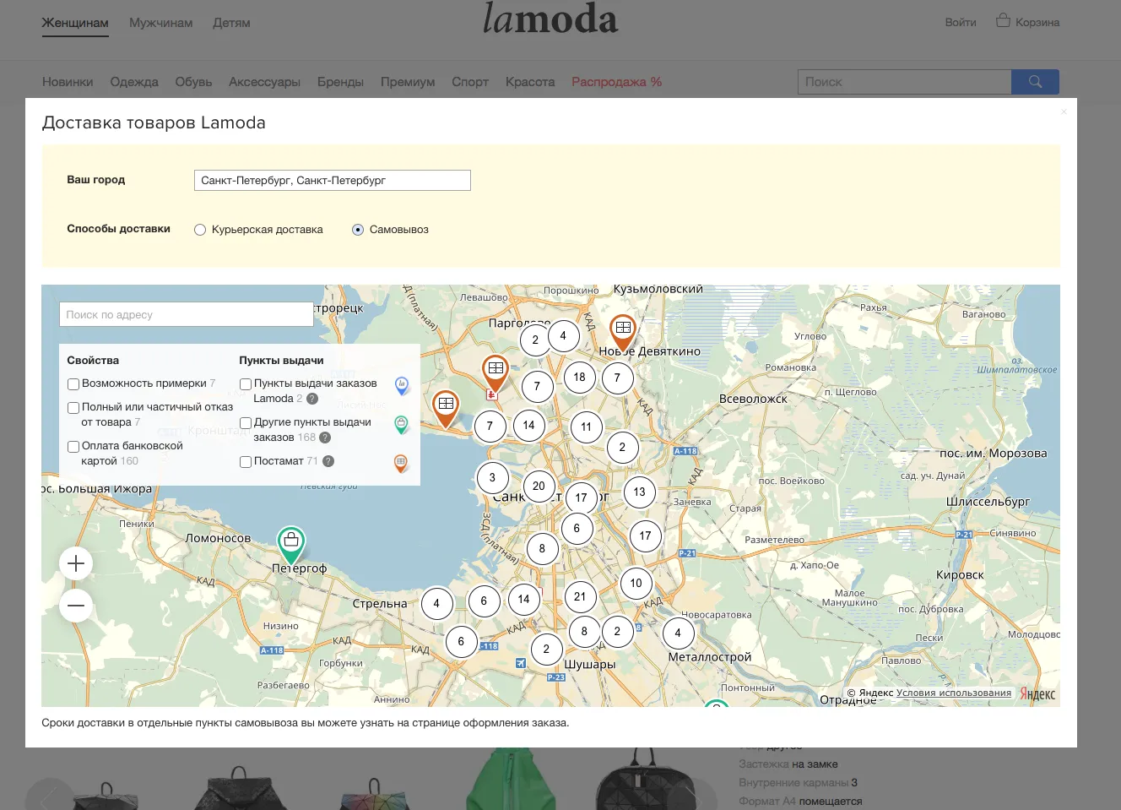Viewport: 1121px width, 810px height.
Task: Open the Обувь menu item
Action: click(193, 82)
